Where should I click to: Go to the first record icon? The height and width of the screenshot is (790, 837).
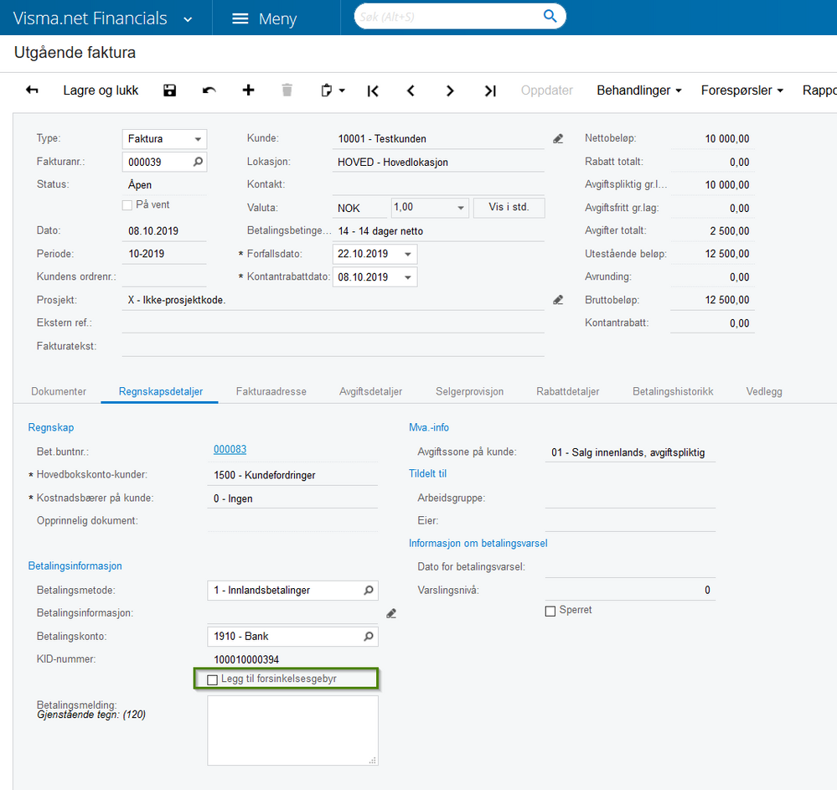(x=373, y=90)
